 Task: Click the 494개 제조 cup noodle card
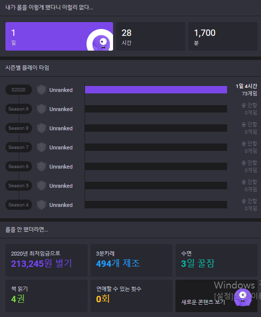point(131,260)
